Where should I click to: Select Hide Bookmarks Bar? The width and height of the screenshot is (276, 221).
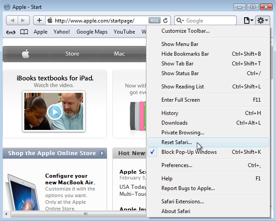coord(208,54)
